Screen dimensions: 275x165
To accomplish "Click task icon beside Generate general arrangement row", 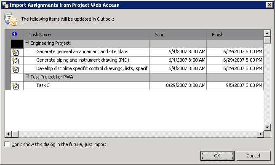I will (x=15, y=52).
